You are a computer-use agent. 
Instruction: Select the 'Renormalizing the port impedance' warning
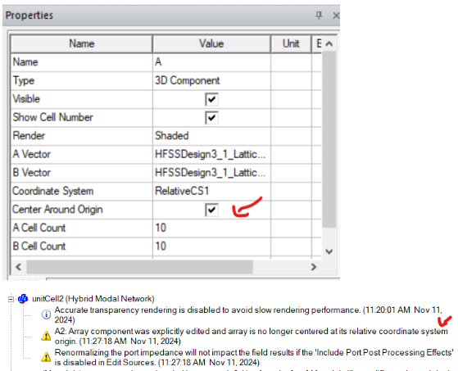click(x=254, y=357)
